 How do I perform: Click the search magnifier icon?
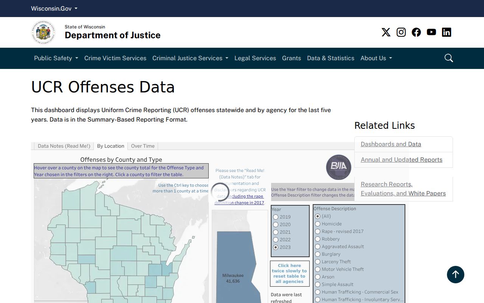[x=449, y=58]
